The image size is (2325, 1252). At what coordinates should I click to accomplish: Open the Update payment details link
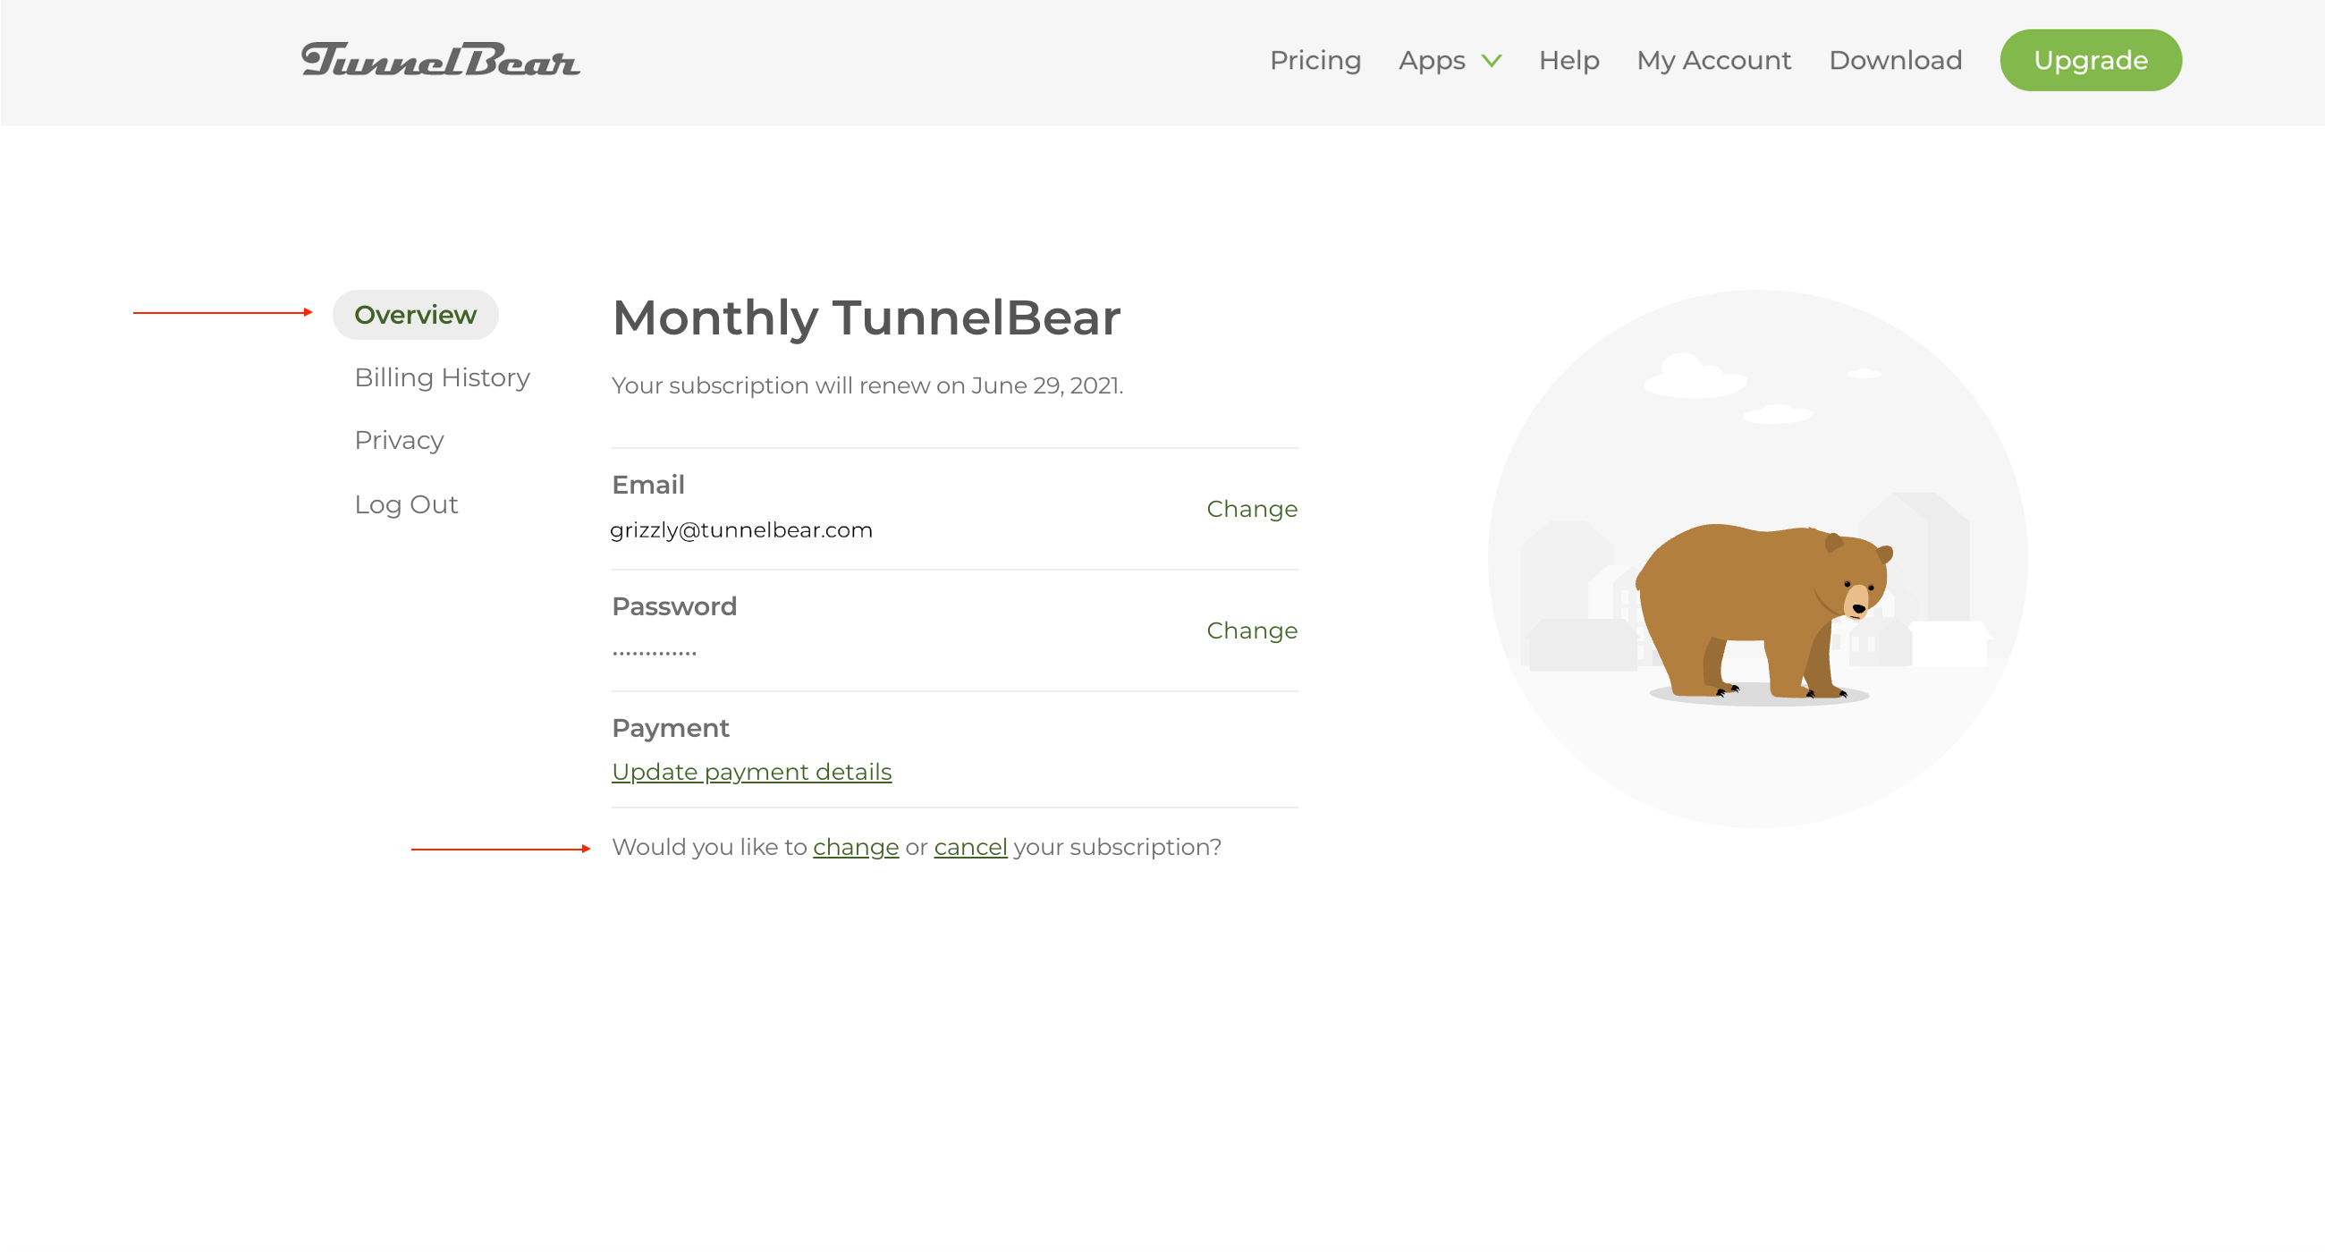(752, 772)
